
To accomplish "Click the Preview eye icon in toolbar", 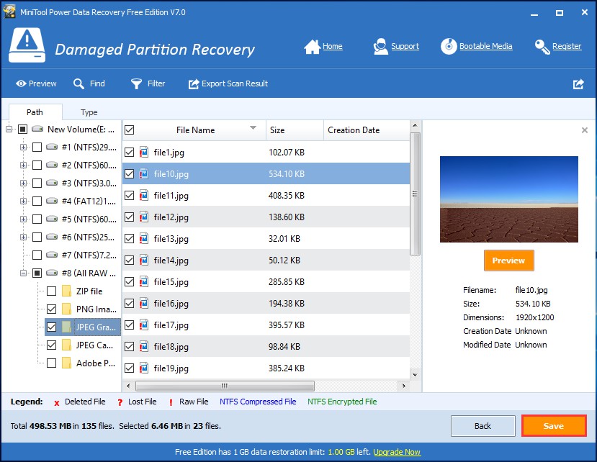I will tap(21, 83).
